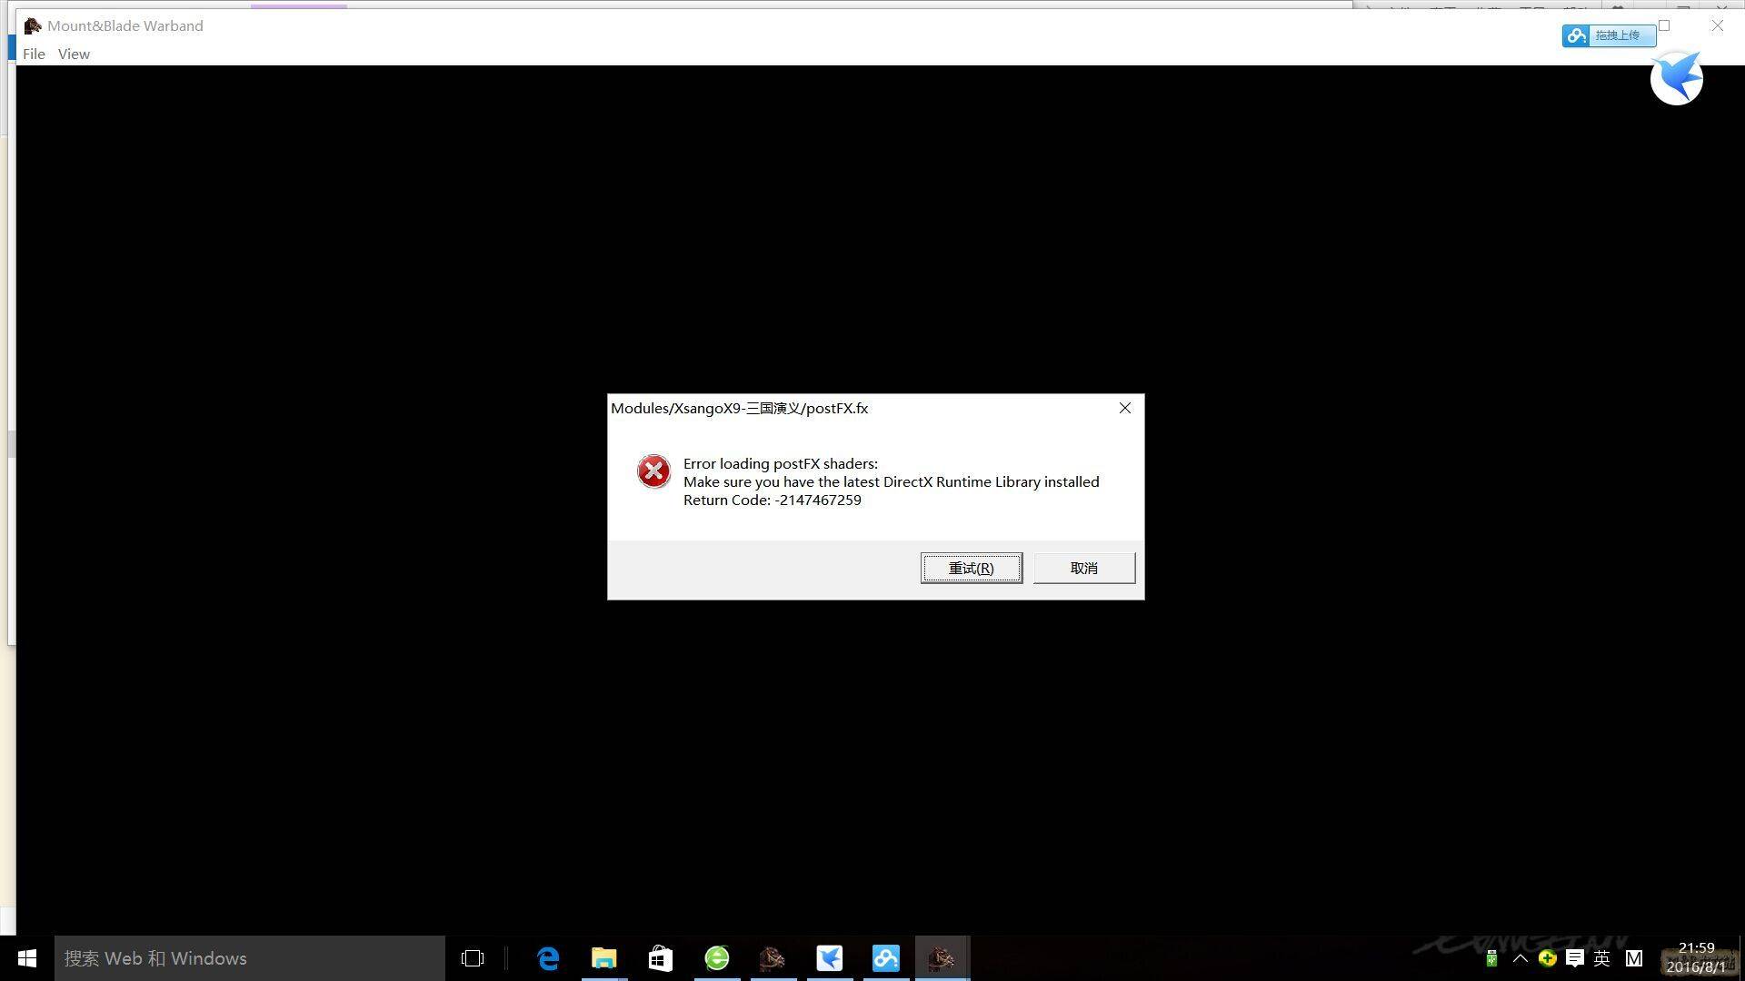Click the green USB device tray icon

1491,958
